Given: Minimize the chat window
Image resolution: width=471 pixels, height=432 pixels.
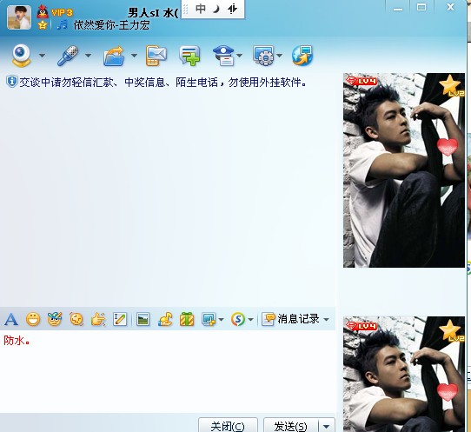Looking at the screenshot, I should point(398,8).
